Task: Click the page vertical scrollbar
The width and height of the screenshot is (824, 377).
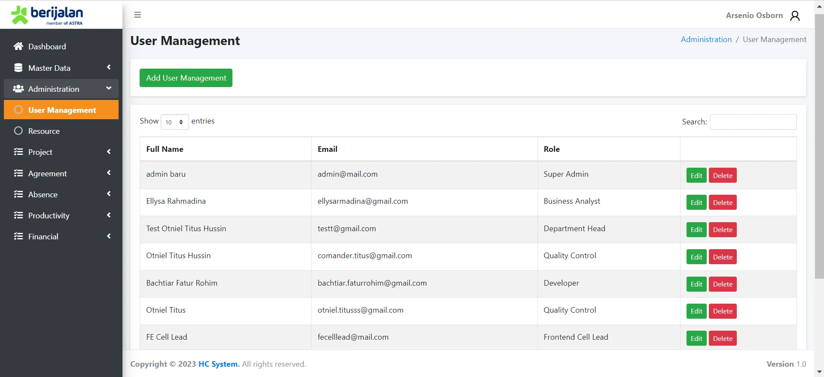Action: click(819, 146)
